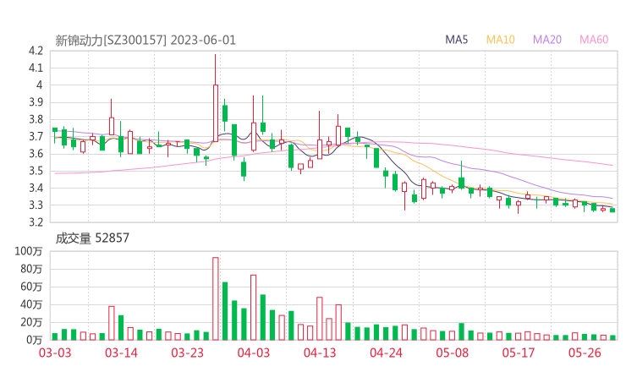Click the last green candlestick at chart's right end
The width and height of the screenshot is (626, 372).
[612, 210]
